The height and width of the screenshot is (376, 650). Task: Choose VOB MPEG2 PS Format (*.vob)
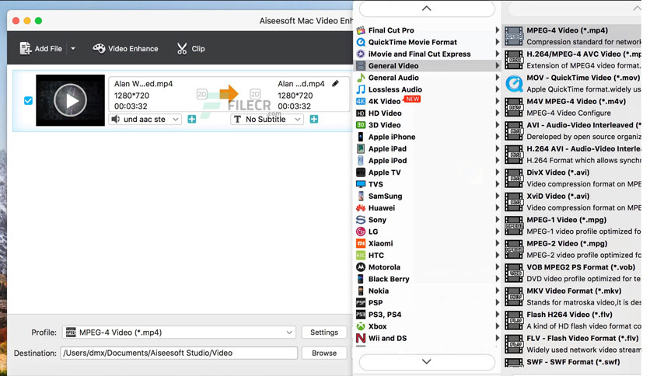tap(572, 273)
